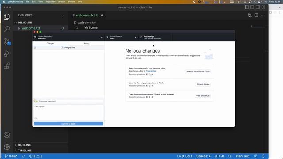This screenshot has width=283, height=159.
Task: Click the user avatar icon beside Summary field
Action: [x=35, y=101]
